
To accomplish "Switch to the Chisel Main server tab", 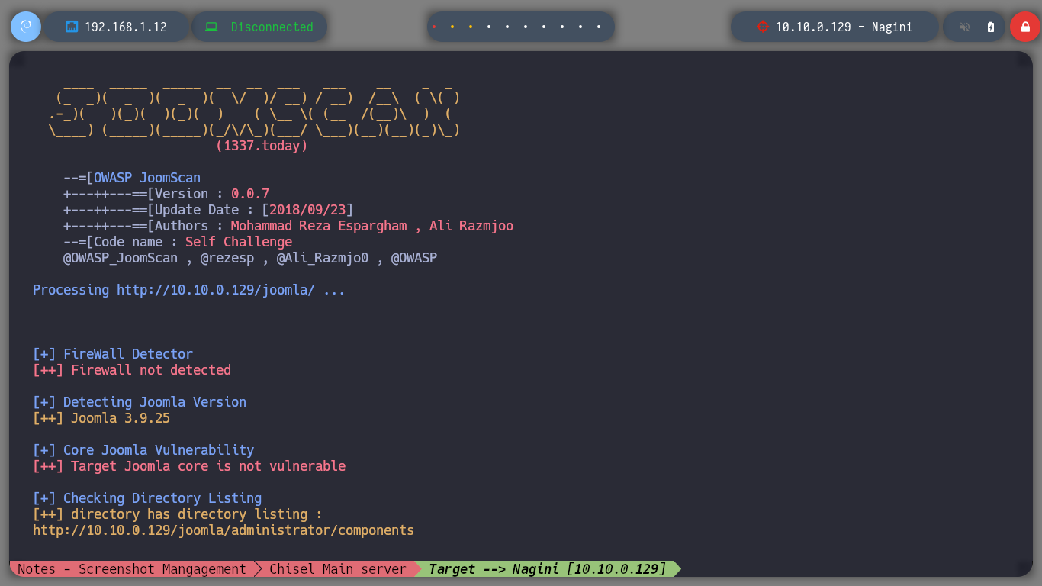I will pos(338,569).
